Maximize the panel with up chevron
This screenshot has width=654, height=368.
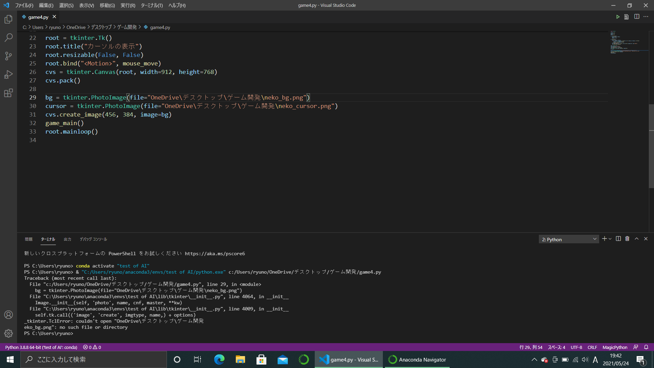pyautogui.click(x=637, y=239)
